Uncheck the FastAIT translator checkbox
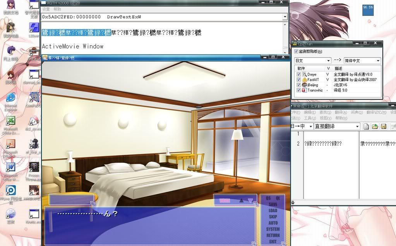Screen dimensions: 396x246 click(x=298, y=80)
